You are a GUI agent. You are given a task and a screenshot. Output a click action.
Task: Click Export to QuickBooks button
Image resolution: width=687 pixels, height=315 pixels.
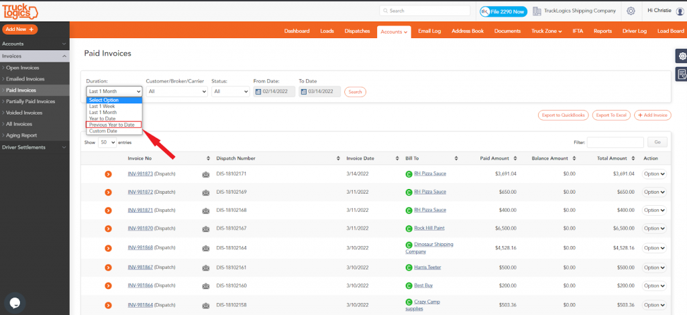(564, 115)
